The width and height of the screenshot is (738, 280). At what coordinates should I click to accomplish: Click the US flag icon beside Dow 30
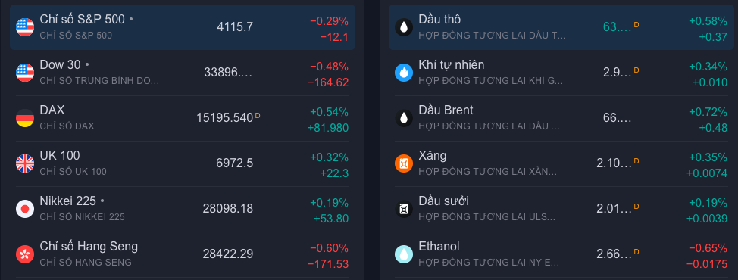(x=25, y=73)
